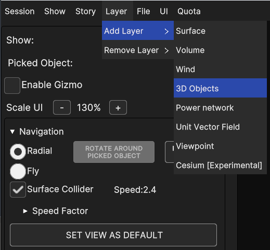270x250 pixels.
Task: Enable the Gizmo checkbox
Action: pyautogui.click(x=12, y=86)
